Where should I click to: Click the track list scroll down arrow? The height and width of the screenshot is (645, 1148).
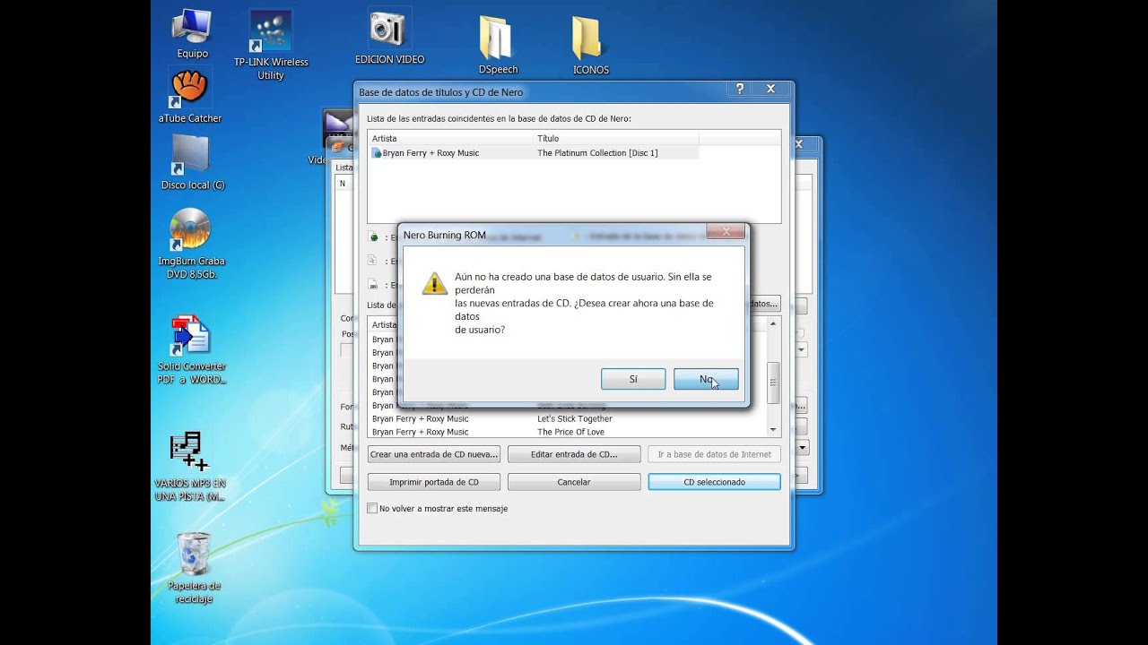click(774, 430)
